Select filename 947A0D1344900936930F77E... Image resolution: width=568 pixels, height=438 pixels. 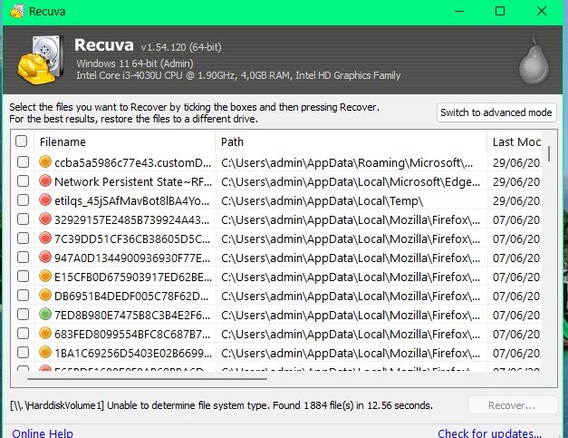132,258
